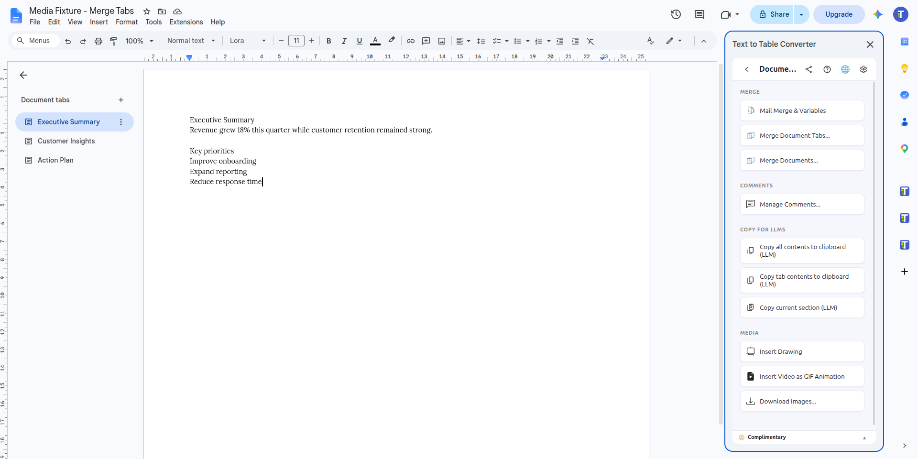
Task: Open the Normal text style dropdown
Action: tap(191, 41)
